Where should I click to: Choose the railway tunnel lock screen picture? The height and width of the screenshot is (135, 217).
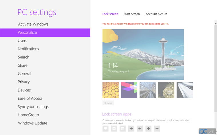pyautogui.click(x=148, y=90)
